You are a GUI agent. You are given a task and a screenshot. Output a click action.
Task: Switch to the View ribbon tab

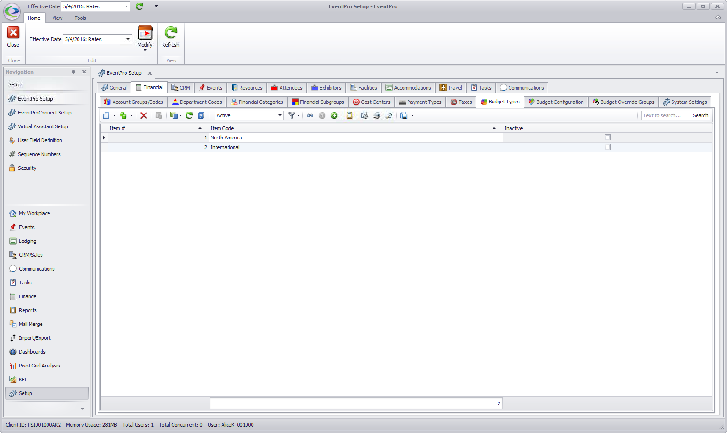coord(57,18)
